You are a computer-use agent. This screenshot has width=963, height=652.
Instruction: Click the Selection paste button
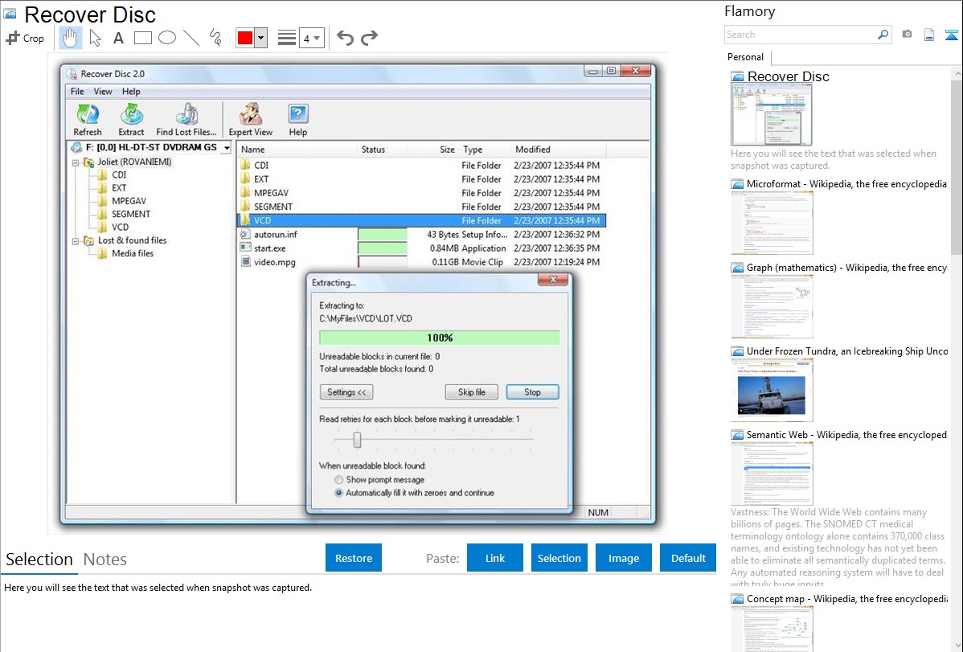(559, 558)
